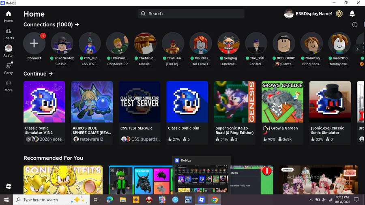
Task: Click the info icon beside Connections
Action: tap(354, 24)
